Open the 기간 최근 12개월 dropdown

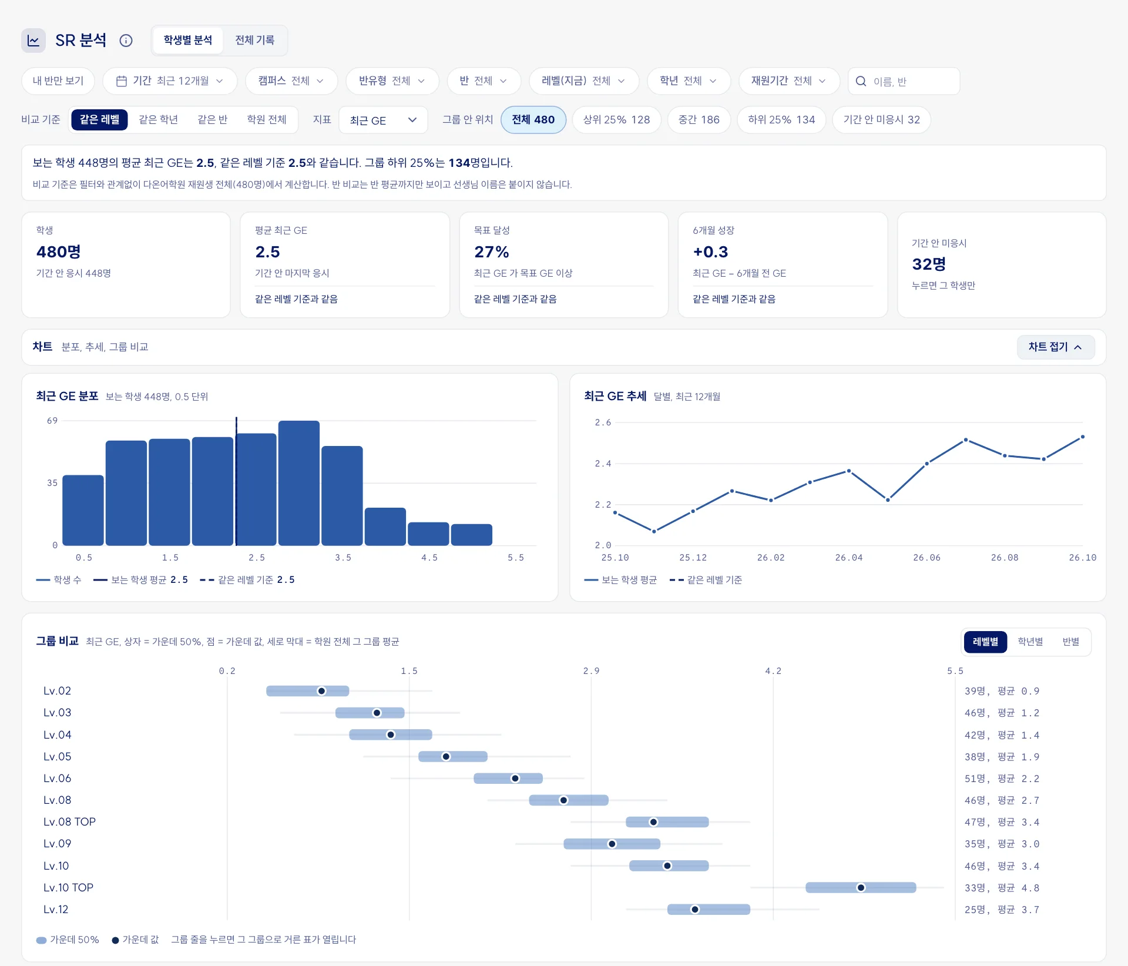170,81
